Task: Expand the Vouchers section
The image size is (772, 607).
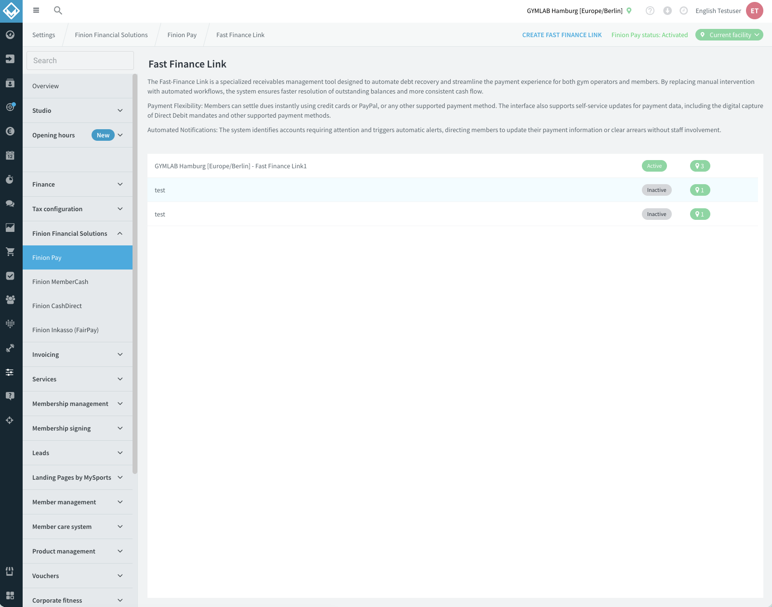Action: tap(78, 576)
